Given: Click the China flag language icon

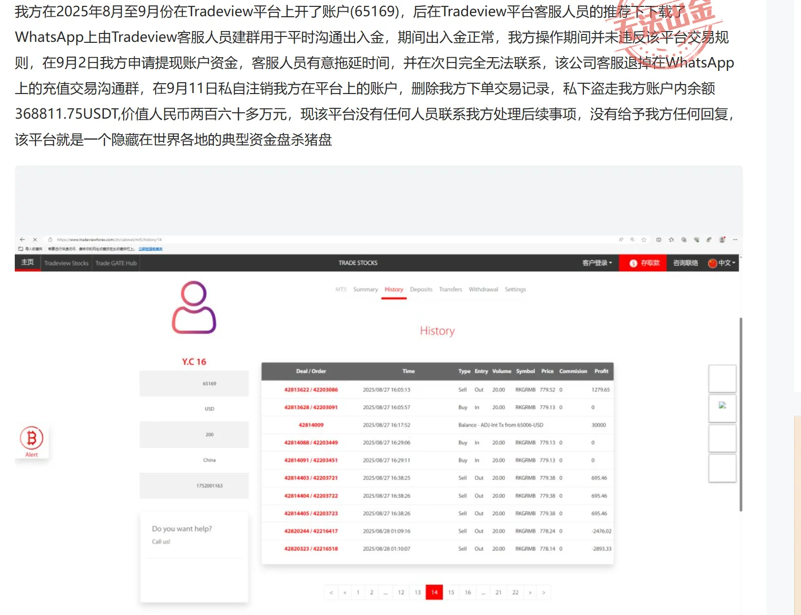Looking at the screenshot, I should [x=712, y=263].
